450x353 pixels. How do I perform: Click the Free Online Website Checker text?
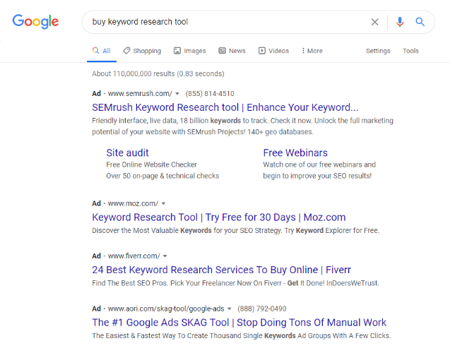[x=151, y=164]
